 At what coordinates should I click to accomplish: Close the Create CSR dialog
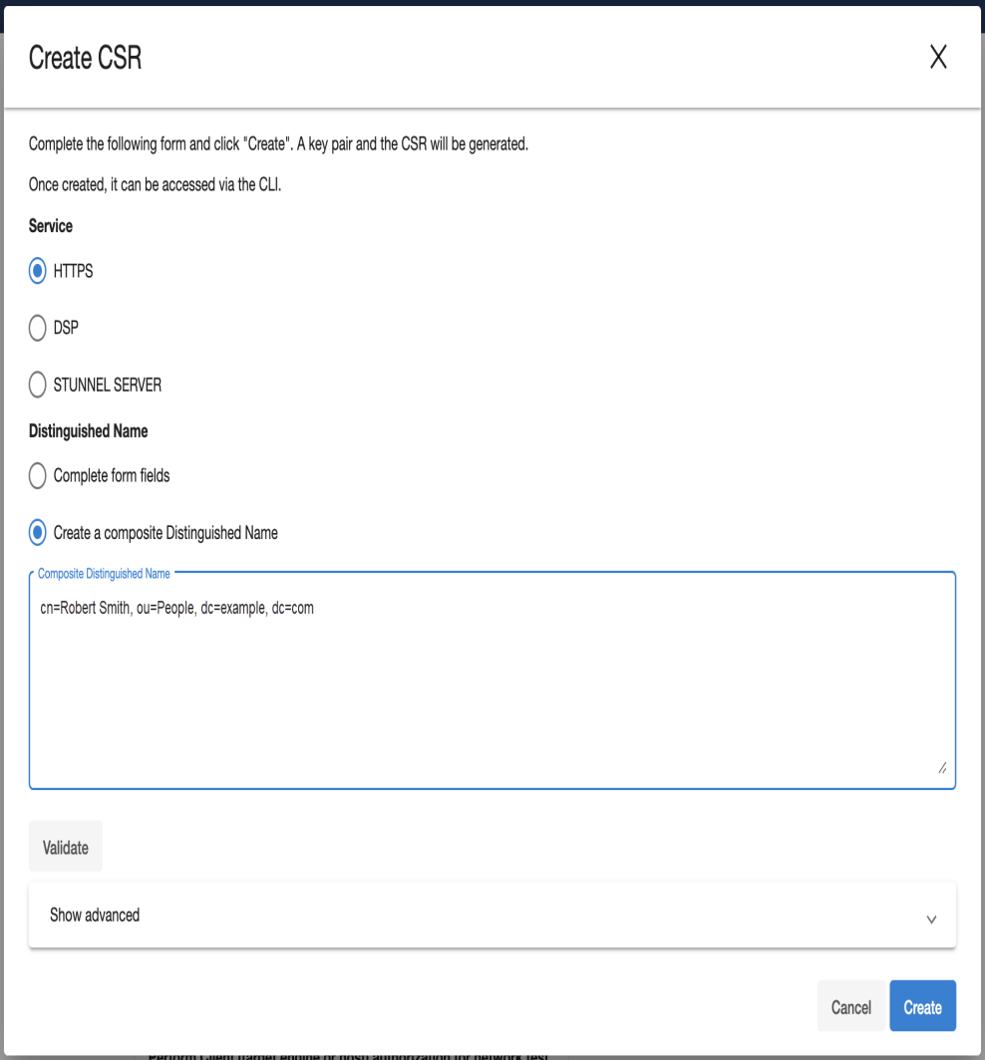[x=937, y=58]
